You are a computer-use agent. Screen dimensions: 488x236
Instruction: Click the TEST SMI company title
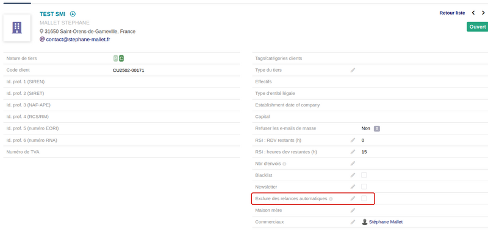pyautogui.click(x=52, y=14)
